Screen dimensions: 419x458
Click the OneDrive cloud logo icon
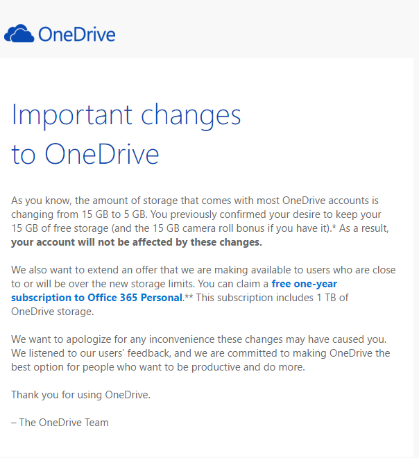pyautogui.click(x=19, y=33)
